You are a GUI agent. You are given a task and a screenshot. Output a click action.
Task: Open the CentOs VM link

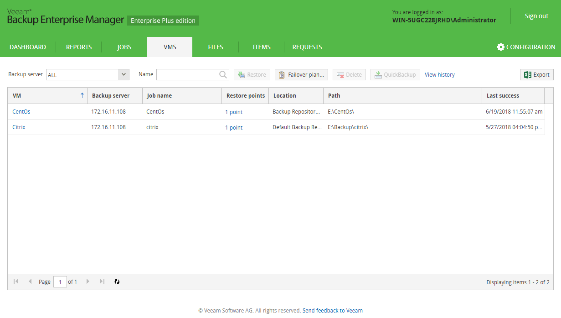21,112
